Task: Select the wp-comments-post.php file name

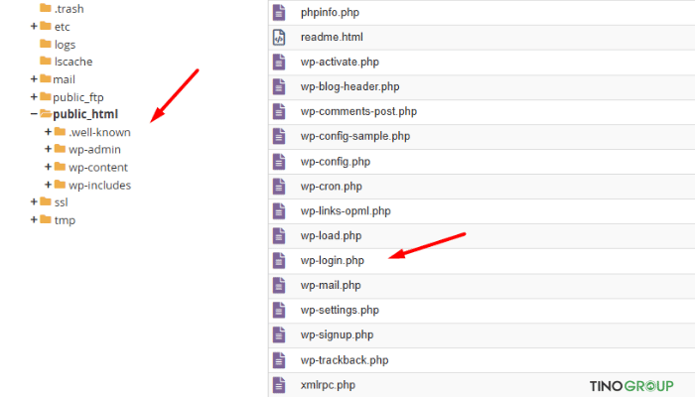Action: pyautogui.click(x=358, y=111)
